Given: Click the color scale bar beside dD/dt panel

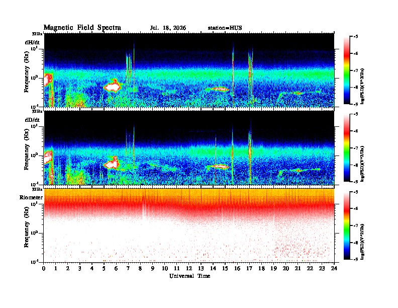Looking at the screenshot, I should click(346, 148).
